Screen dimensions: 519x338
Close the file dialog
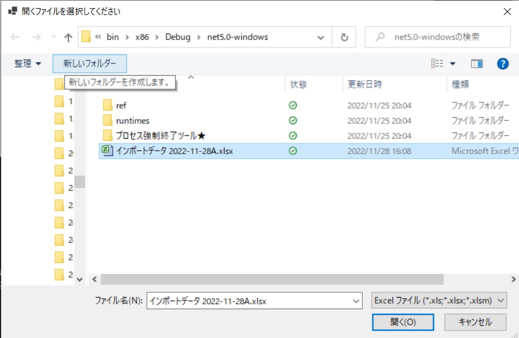[507, 12]
